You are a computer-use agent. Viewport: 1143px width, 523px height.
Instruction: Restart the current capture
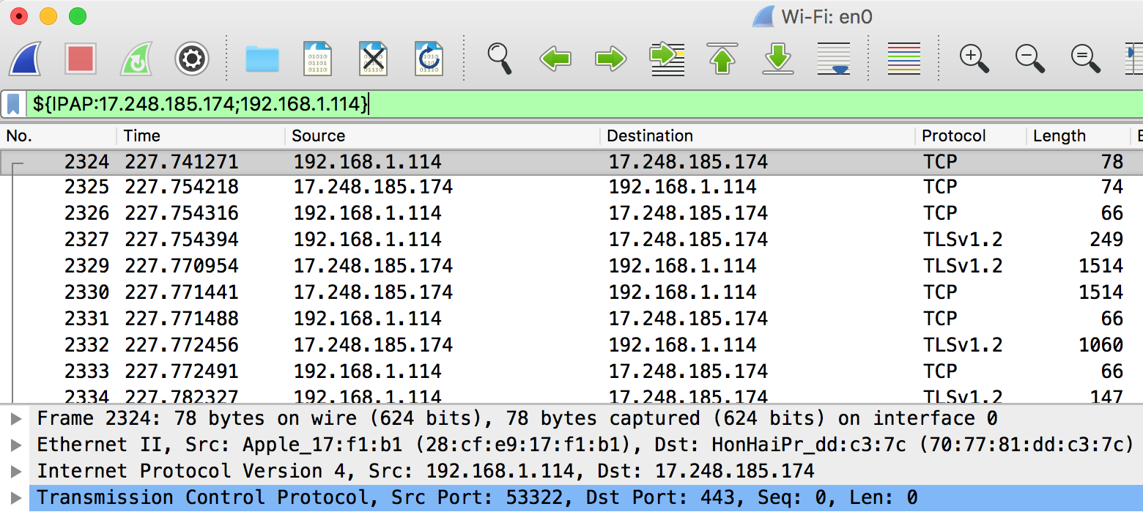(136, 59)
